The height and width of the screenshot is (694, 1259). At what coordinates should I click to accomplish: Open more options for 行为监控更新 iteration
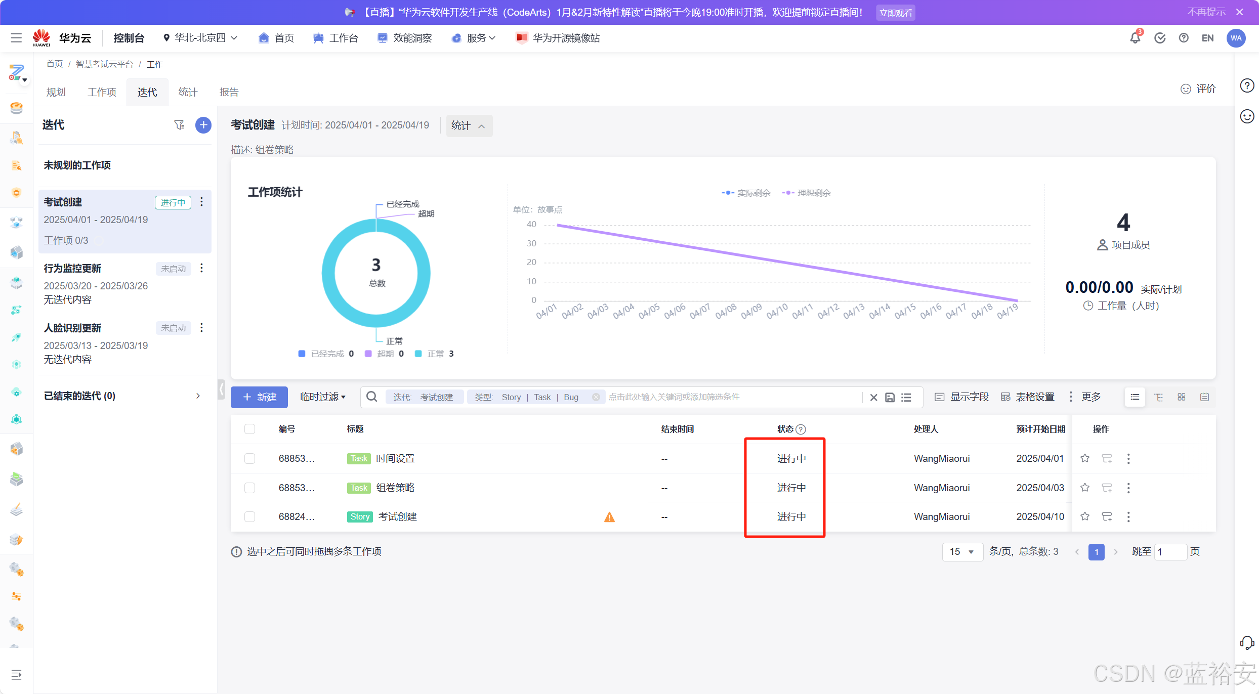pyautogui.click(x=201, y=268)
